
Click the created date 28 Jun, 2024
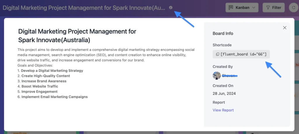(x=224, y=94)
